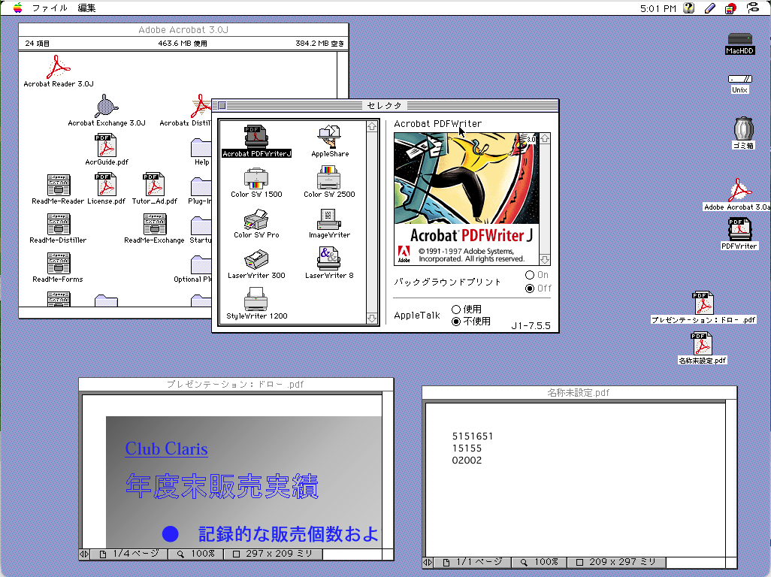
Task: Click the up arrow of the Chooser driver list
Action: [372, 126]
